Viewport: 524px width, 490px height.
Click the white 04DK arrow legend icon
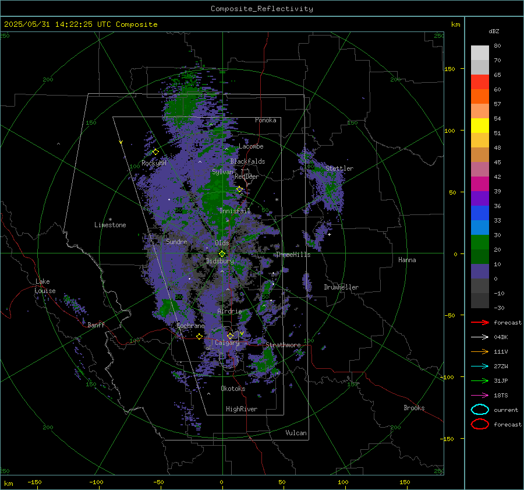tap(480, 337)
